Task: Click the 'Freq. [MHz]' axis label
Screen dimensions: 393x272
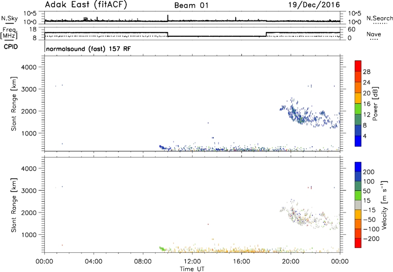Action: click(9, 33)
